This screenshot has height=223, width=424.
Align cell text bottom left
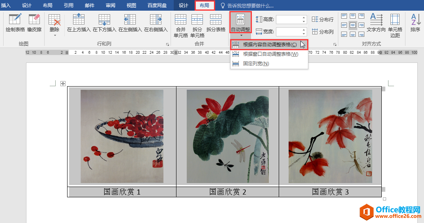click(x=344, y=34)
